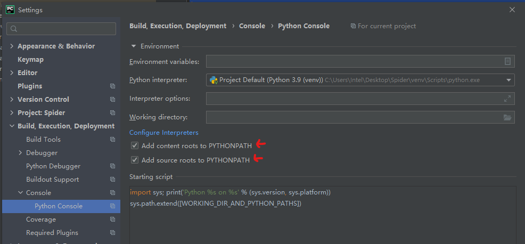Click Configure Interpreters link
Viewport: 525px width, 244px height.
pyautogui.click(x=164, y=133)
